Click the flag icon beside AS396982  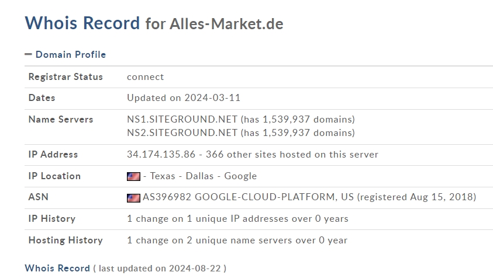coord(133,197)
